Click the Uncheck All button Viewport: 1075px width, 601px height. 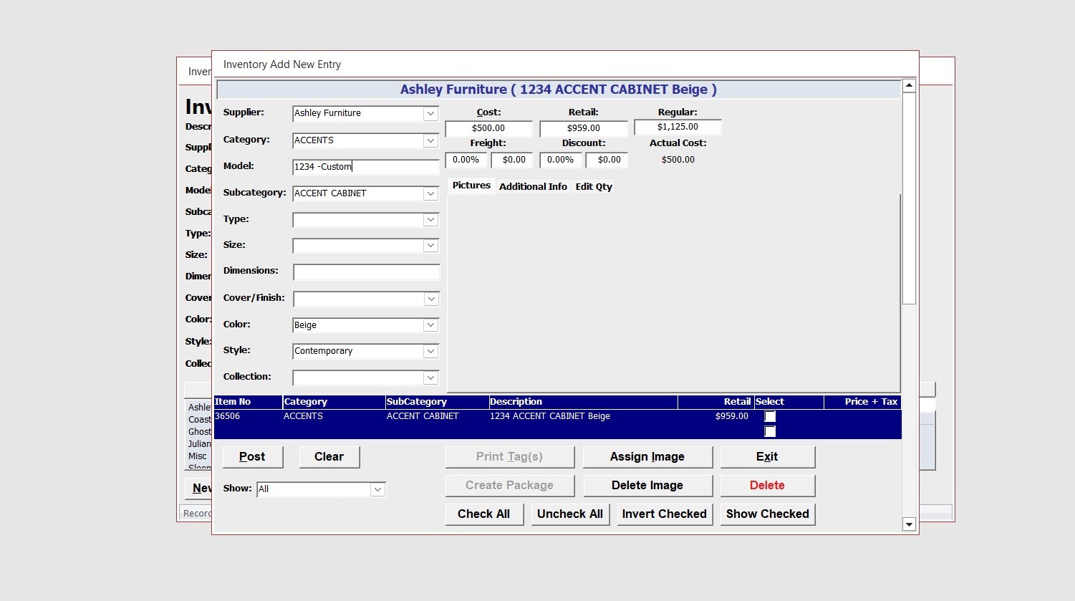(x=570, y=514)
